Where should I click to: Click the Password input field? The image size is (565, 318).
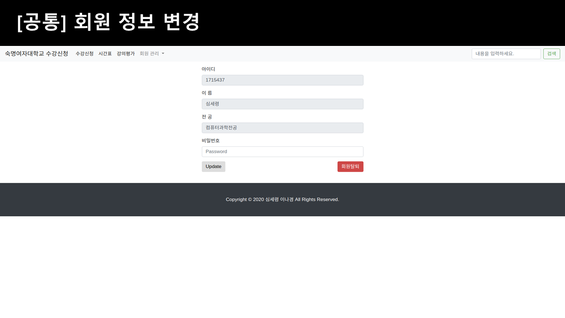(282, 151)
